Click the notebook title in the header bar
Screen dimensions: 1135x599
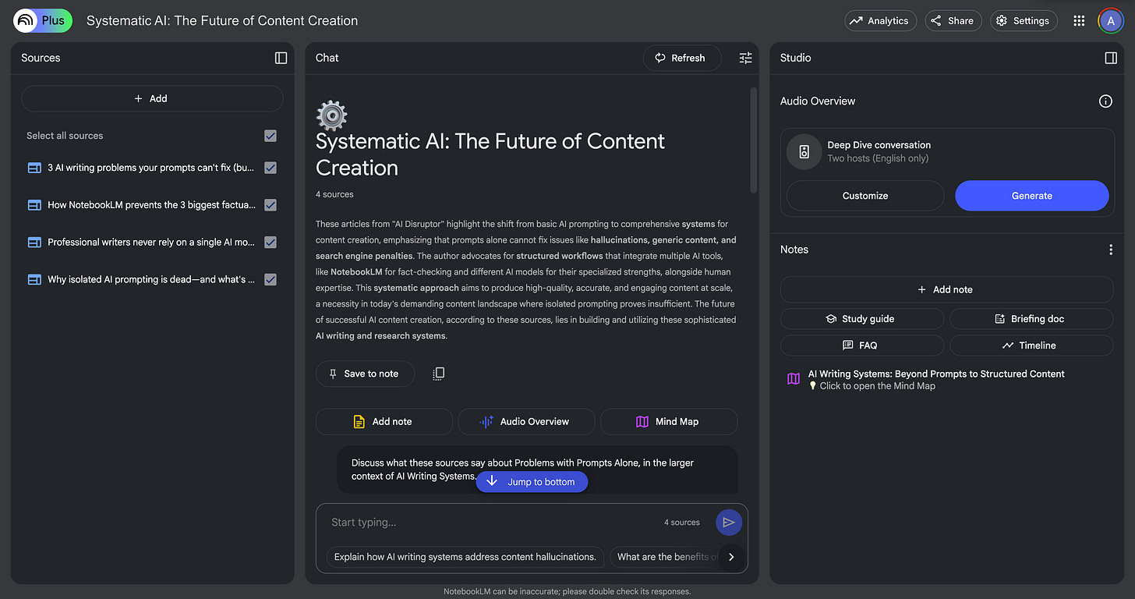point(222,21)
